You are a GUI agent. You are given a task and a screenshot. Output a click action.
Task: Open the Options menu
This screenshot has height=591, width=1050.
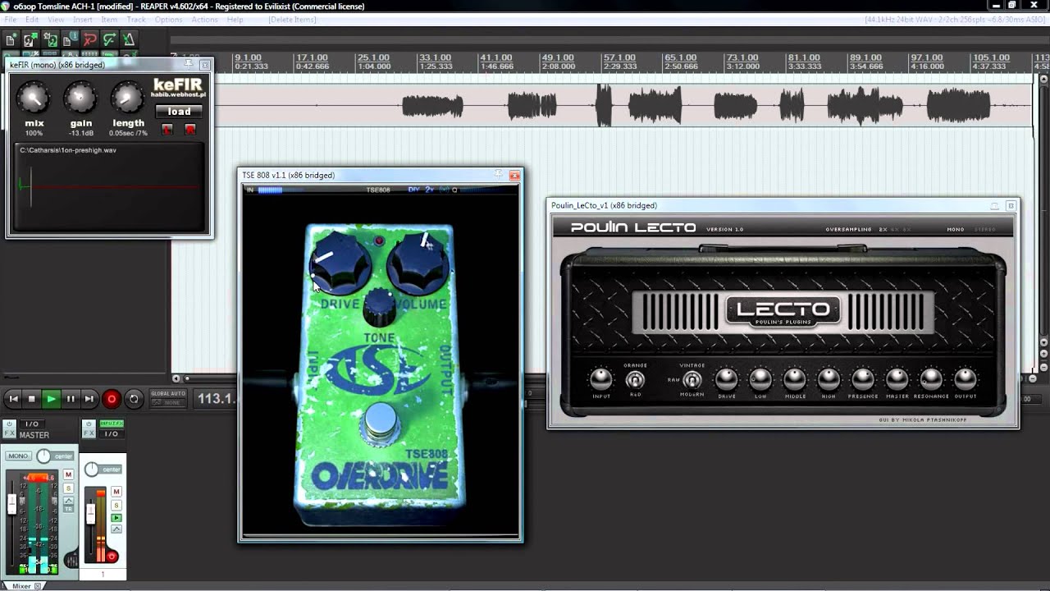tap(168, 20)
